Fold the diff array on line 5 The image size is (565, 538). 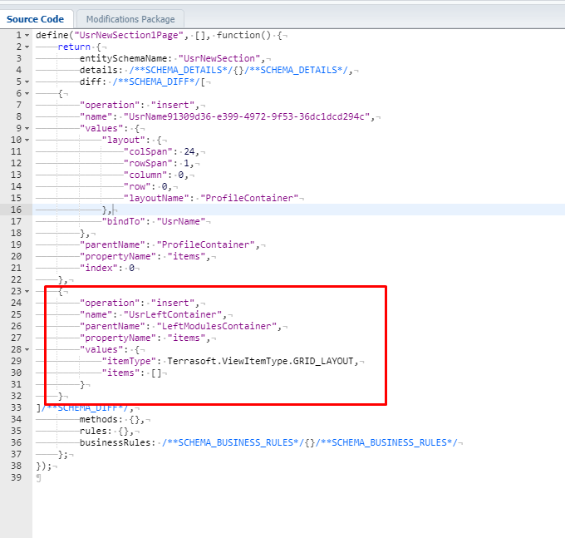(x=30, y=82)
